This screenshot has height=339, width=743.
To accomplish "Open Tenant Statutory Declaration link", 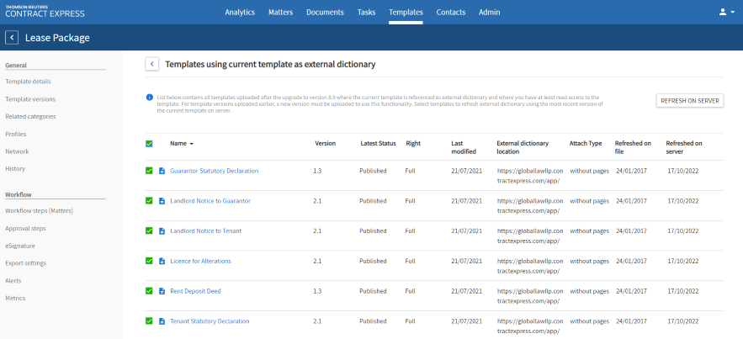I will coord(210,321).
